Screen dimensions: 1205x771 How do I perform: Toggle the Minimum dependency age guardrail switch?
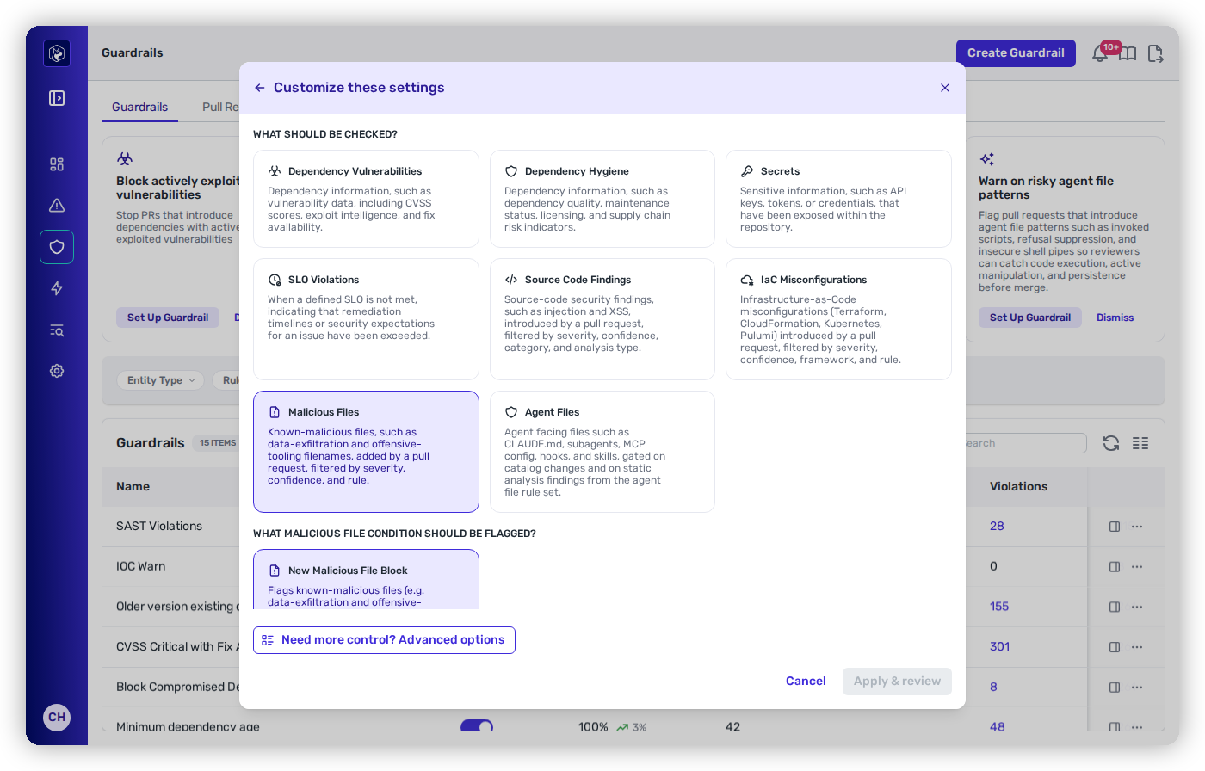coord(477,726)
